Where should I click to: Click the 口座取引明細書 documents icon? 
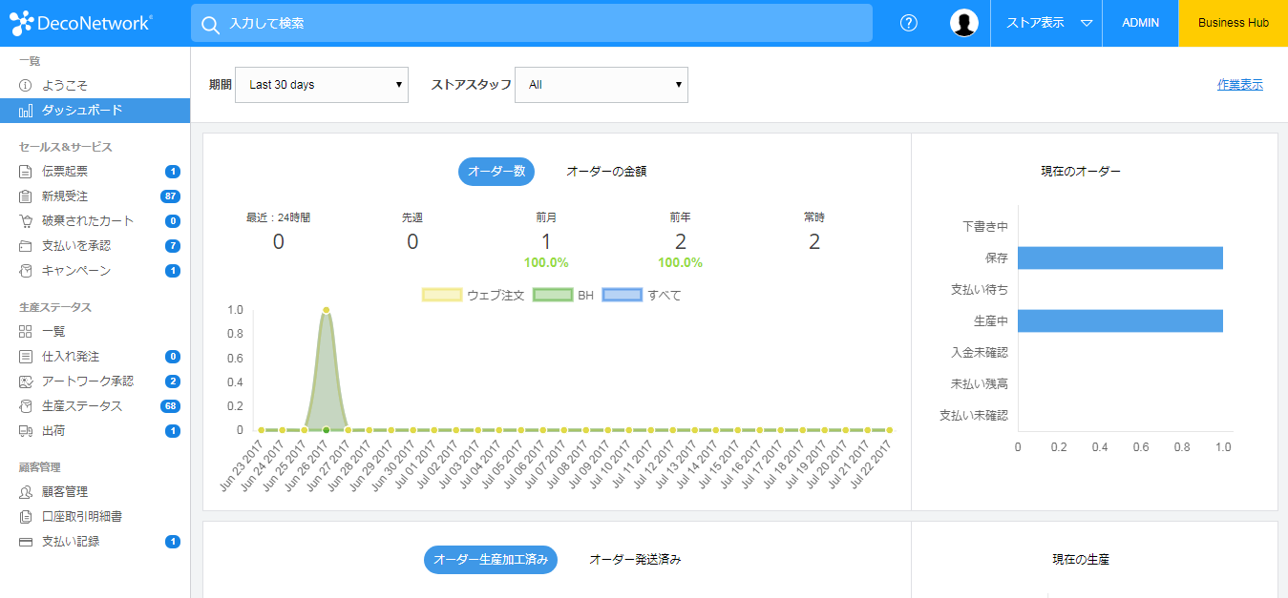pos(26,517)
